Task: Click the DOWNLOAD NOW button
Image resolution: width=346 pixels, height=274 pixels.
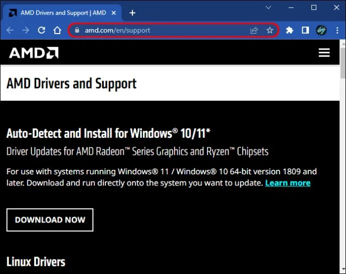Action: pos(50,220)
